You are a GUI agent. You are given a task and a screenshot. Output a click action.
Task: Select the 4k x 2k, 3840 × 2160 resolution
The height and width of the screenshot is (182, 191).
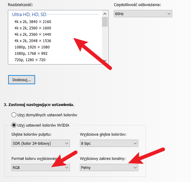[x=33, y=22]
